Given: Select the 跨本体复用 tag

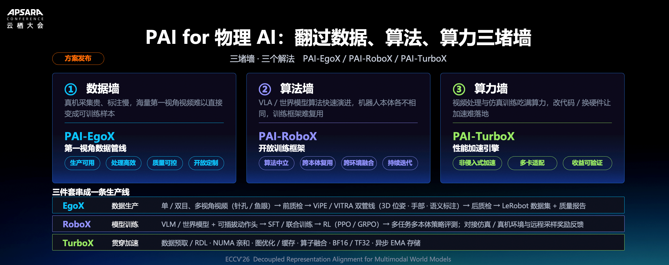Looking at the screenshot, I should point(318,163).
